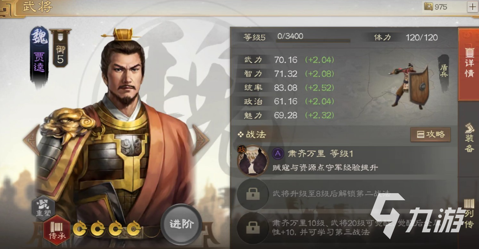The width and height of the screenshot is (479, 249).
Task: Select the 肃齐万里 skill portrait icon
Action: pos(252,161)
